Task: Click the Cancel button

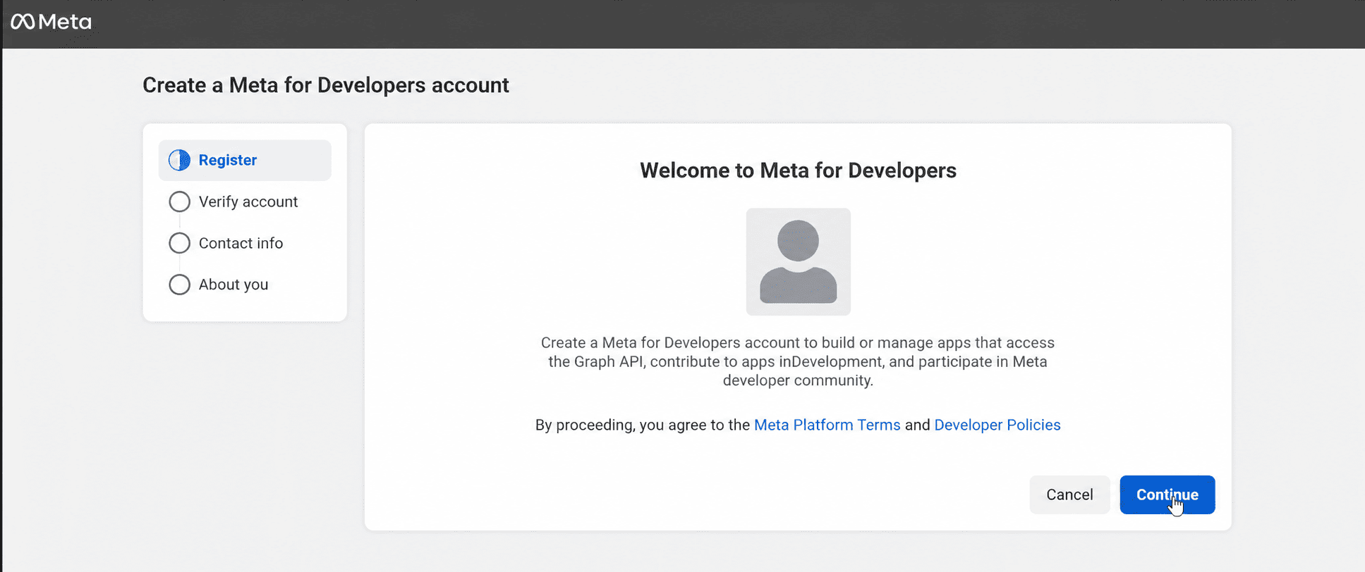Action: [1069, 495]
